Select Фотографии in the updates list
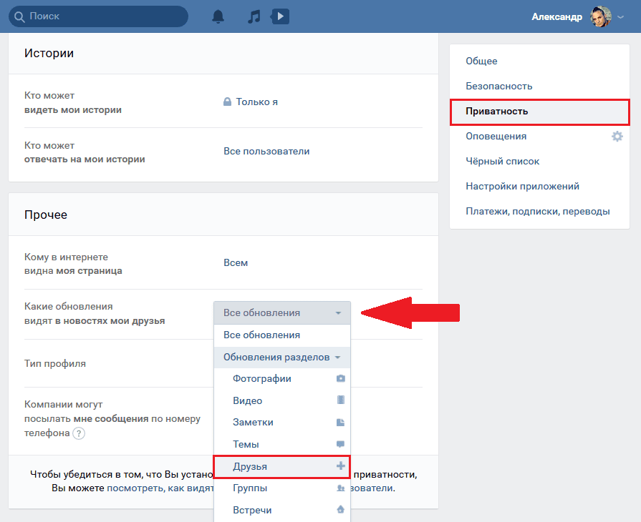The width and height of the screenshot is (641, 522). pos(282,379)
